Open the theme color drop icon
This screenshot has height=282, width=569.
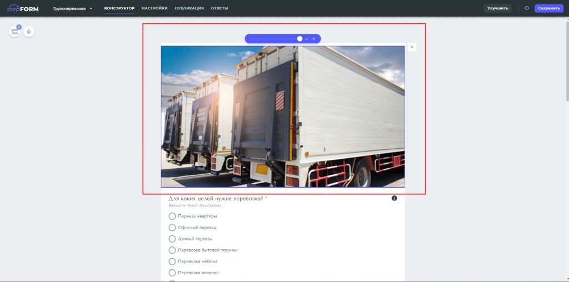29,32
